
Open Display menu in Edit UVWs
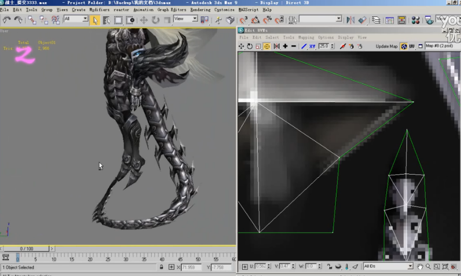[345, 37]
